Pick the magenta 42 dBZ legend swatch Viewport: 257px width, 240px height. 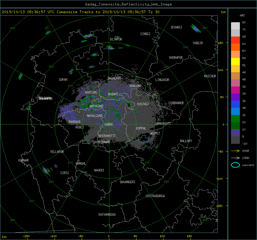235,90
